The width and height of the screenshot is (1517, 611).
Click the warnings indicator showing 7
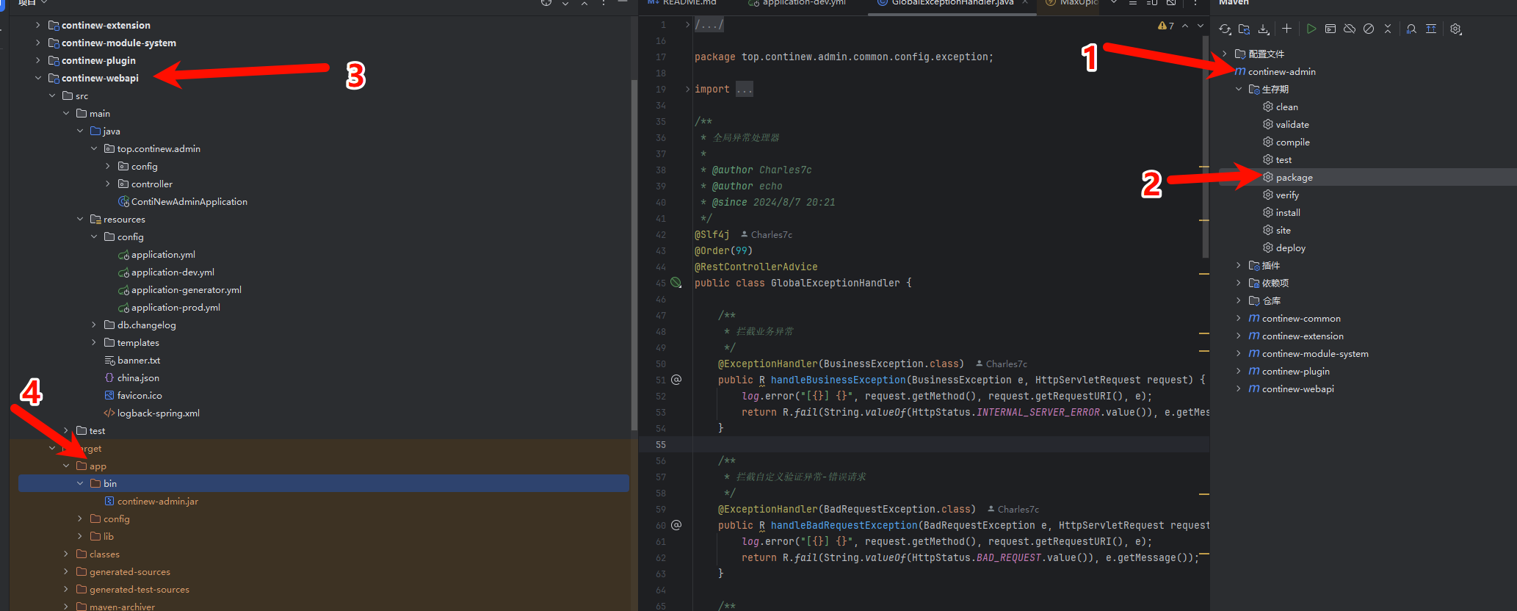tap(1166, 26)
